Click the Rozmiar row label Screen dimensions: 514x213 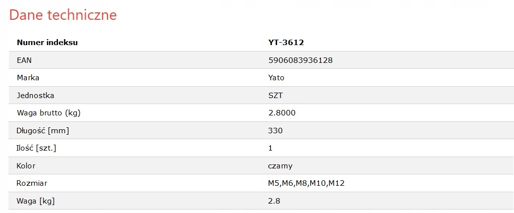(x=31, y=183)
